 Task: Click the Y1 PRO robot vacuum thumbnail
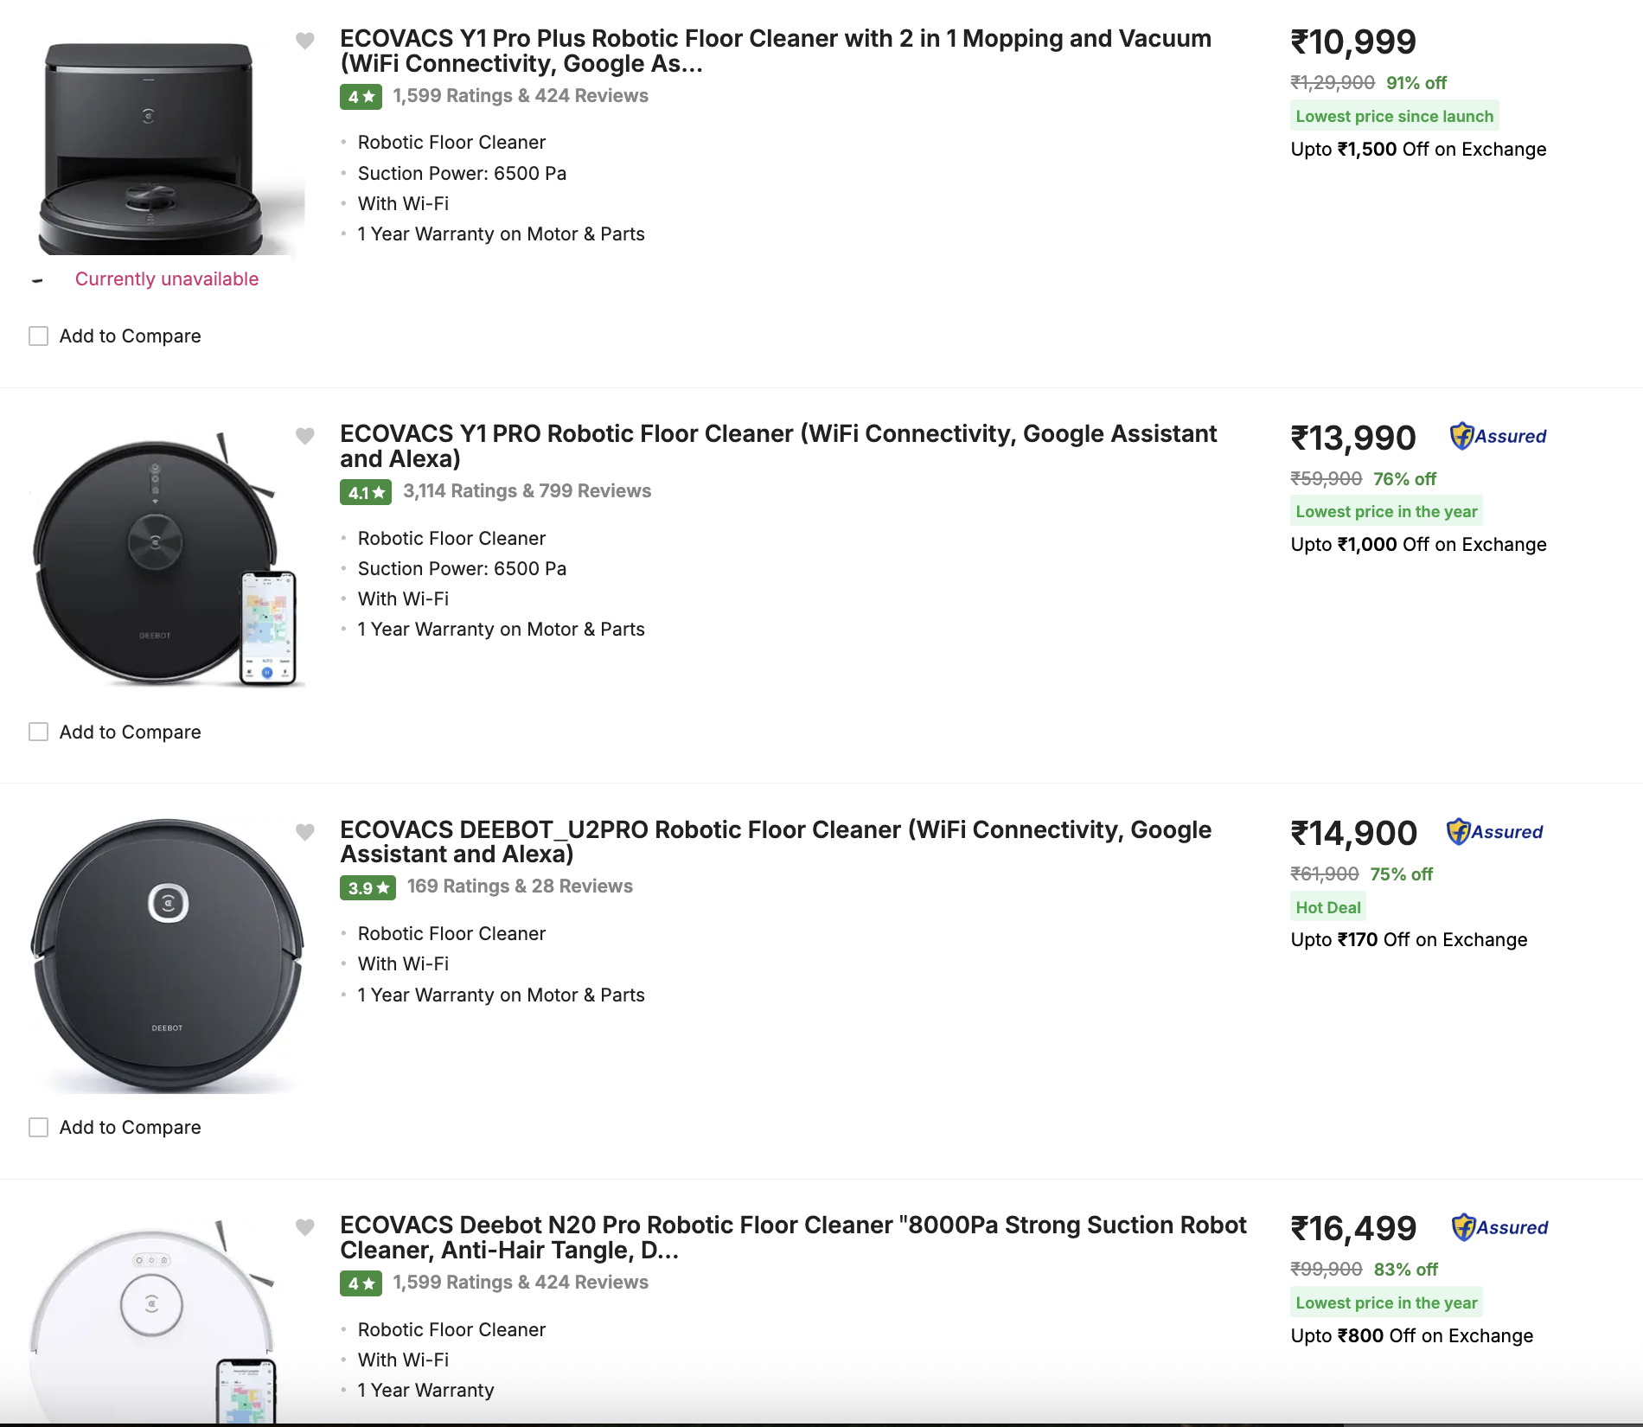164,558
